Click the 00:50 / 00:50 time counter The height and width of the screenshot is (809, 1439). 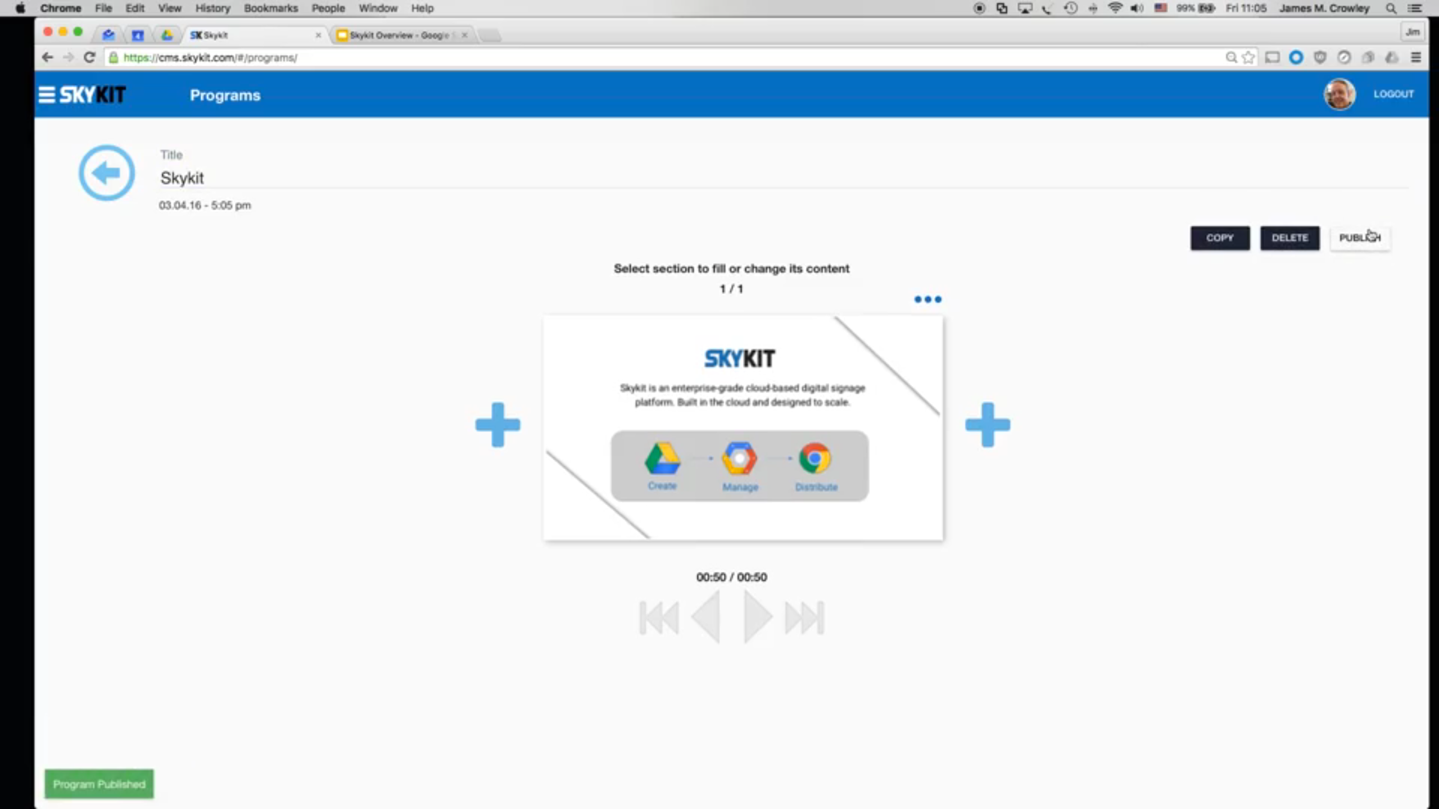click(x=731, y=577)
